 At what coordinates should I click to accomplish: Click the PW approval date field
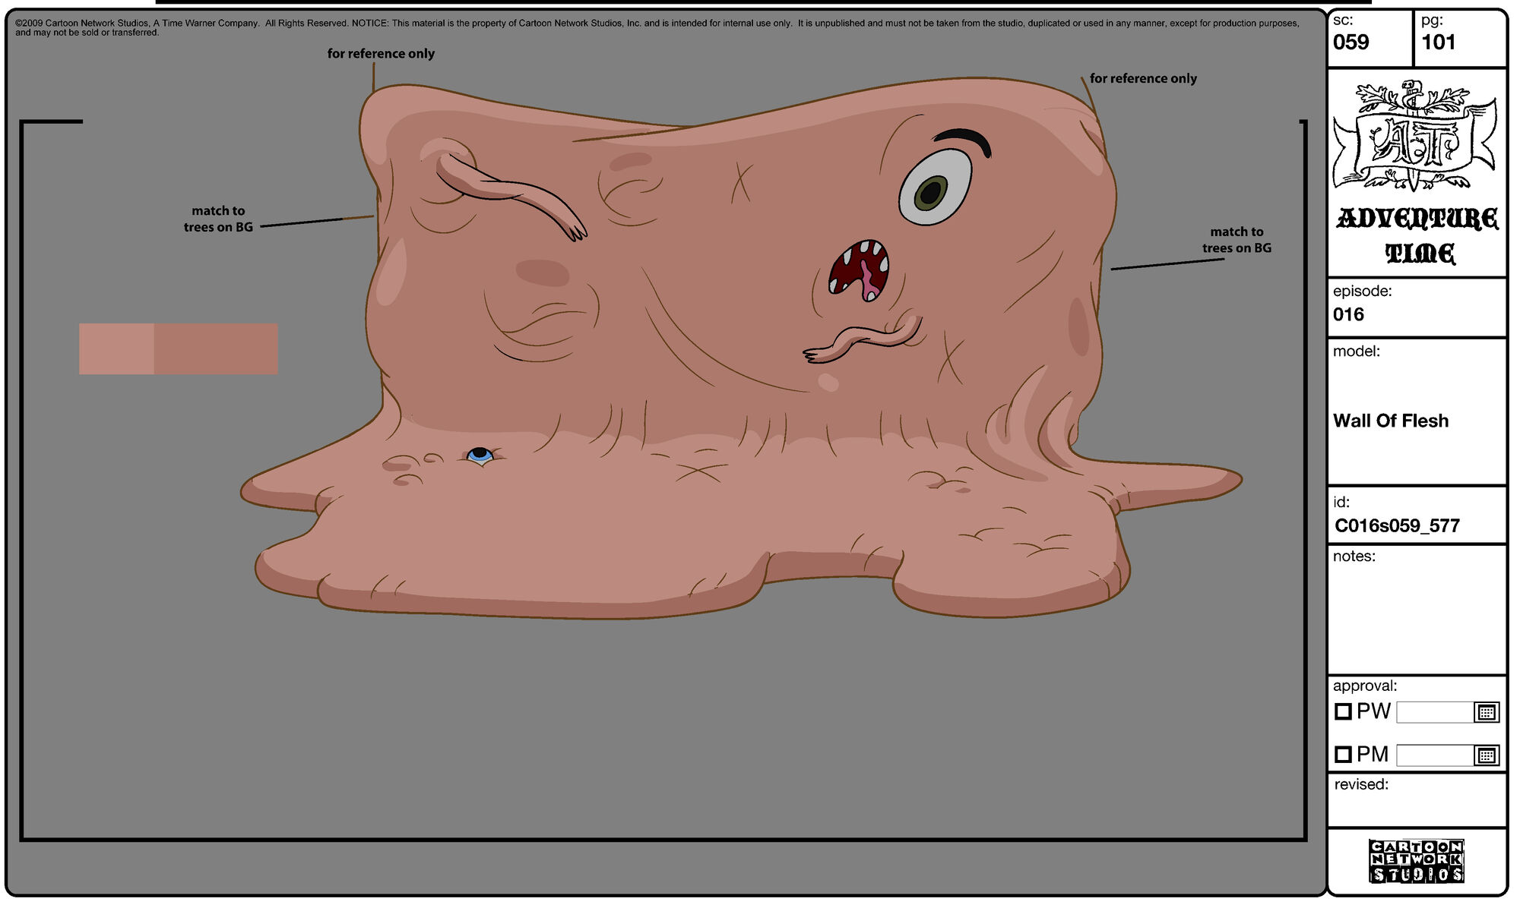1435,712
